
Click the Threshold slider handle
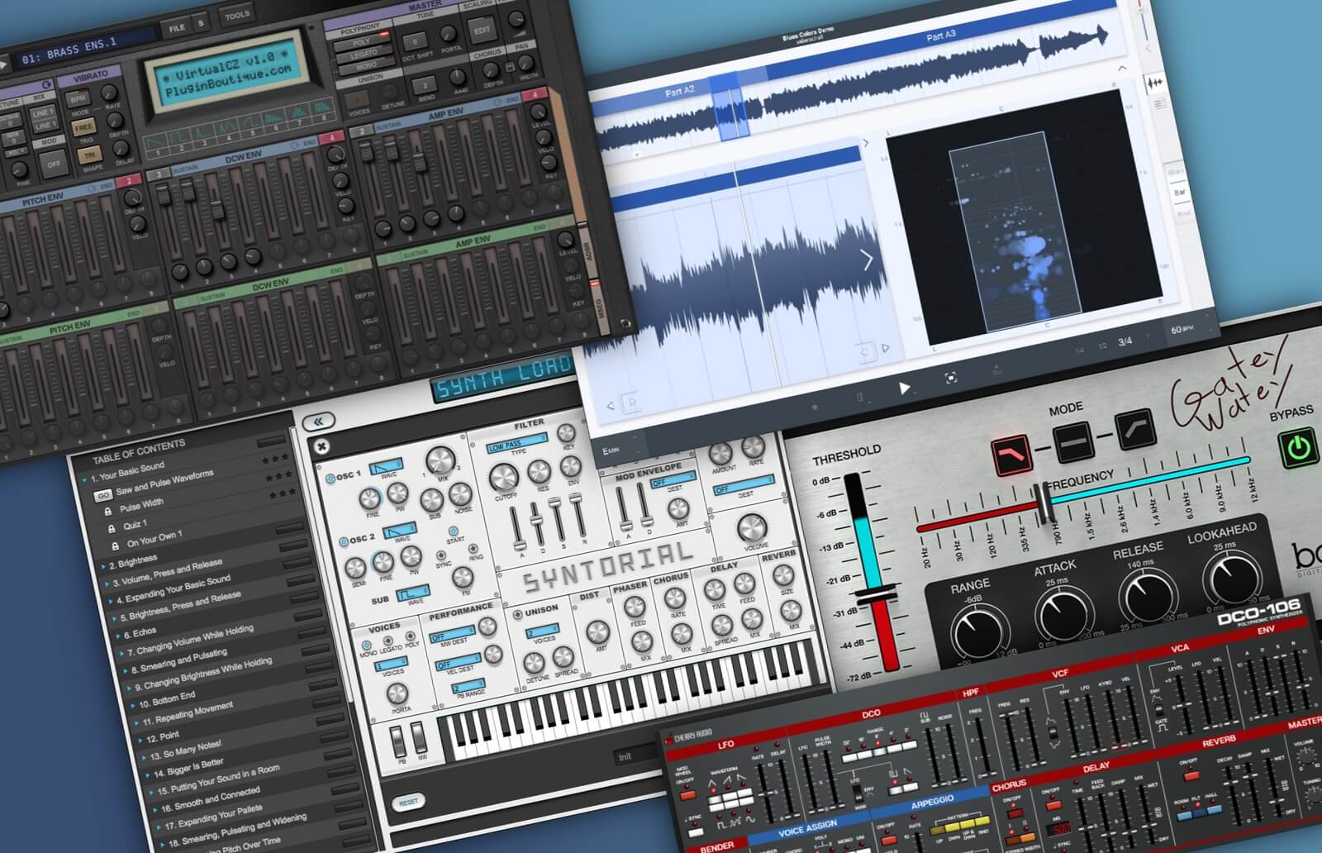coord(875,594)
